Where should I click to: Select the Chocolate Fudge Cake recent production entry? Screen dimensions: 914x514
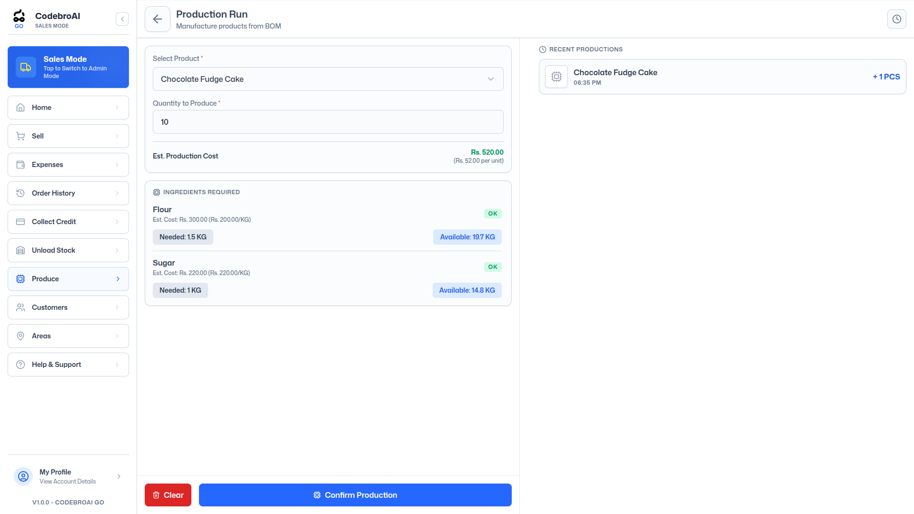pos(722,77)
